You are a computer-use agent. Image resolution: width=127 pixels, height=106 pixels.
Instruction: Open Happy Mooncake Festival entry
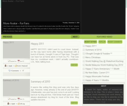pos(97,77)
